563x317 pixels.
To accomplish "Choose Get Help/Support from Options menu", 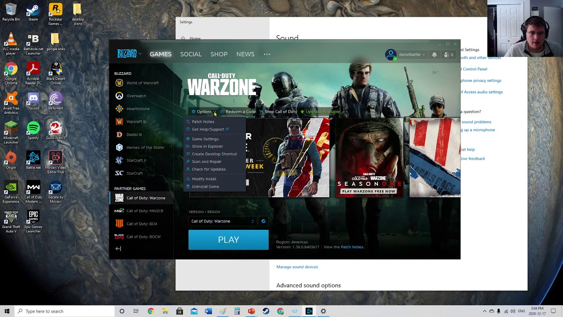I will point(208,129).
